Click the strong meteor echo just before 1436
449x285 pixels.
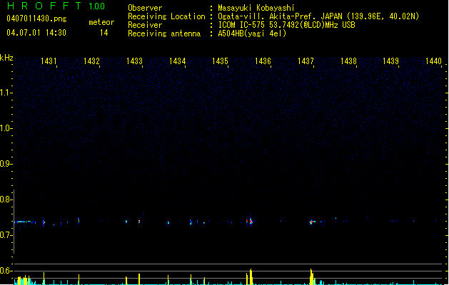(250, 221)
